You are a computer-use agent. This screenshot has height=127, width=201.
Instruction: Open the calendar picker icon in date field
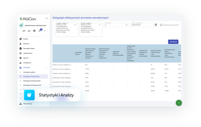point(156,25)
